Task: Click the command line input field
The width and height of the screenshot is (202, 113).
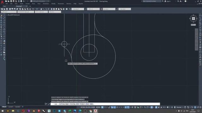Action: pyautogui.click(x=105, y=104)
